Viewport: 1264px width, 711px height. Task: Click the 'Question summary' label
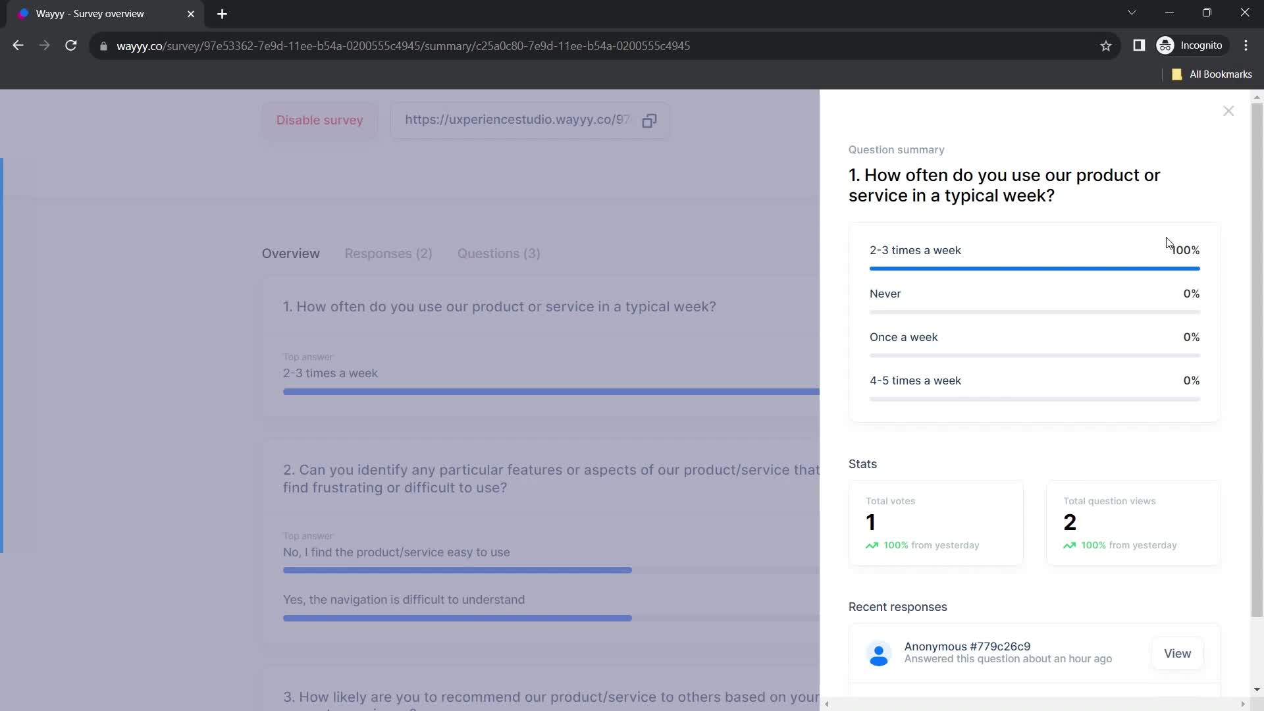click(896, 150)
